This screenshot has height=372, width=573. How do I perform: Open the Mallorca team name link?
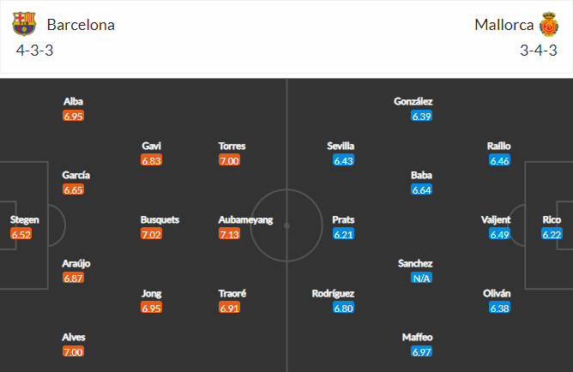[x=504, y=25]
